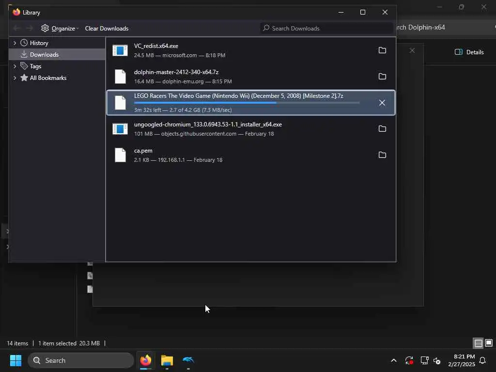The height and width of the screenshot is (372, 496).
Task: Select the ca.pem file name
Action: point(143,151)
